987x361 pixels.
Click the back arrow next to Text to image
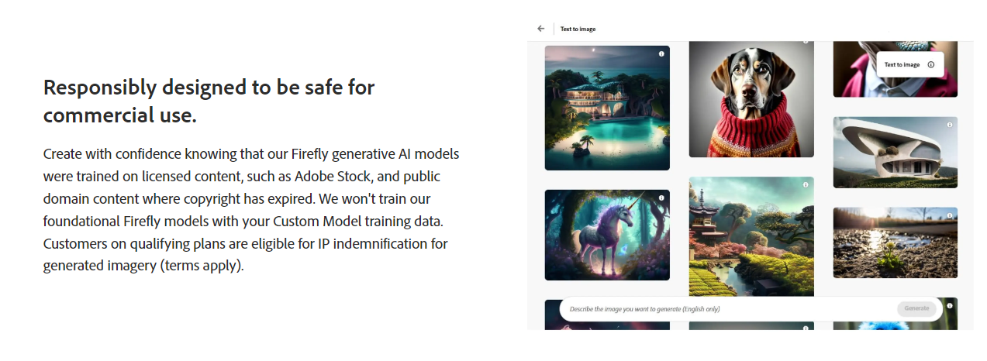pos(540,29)
